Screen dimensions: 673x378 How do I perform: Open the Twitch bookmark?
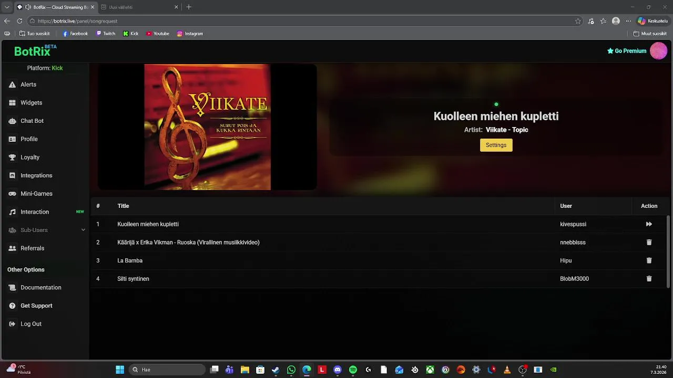coord(106,34)
